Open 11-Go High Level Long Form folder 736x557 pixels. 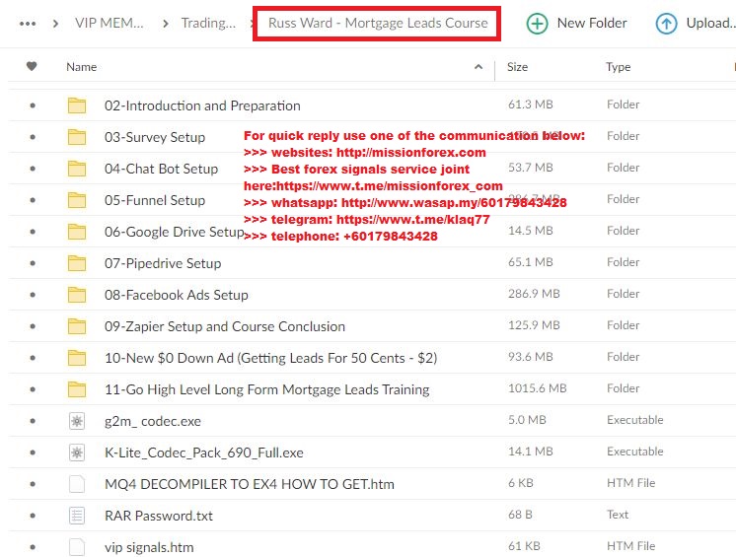[267, 389]
